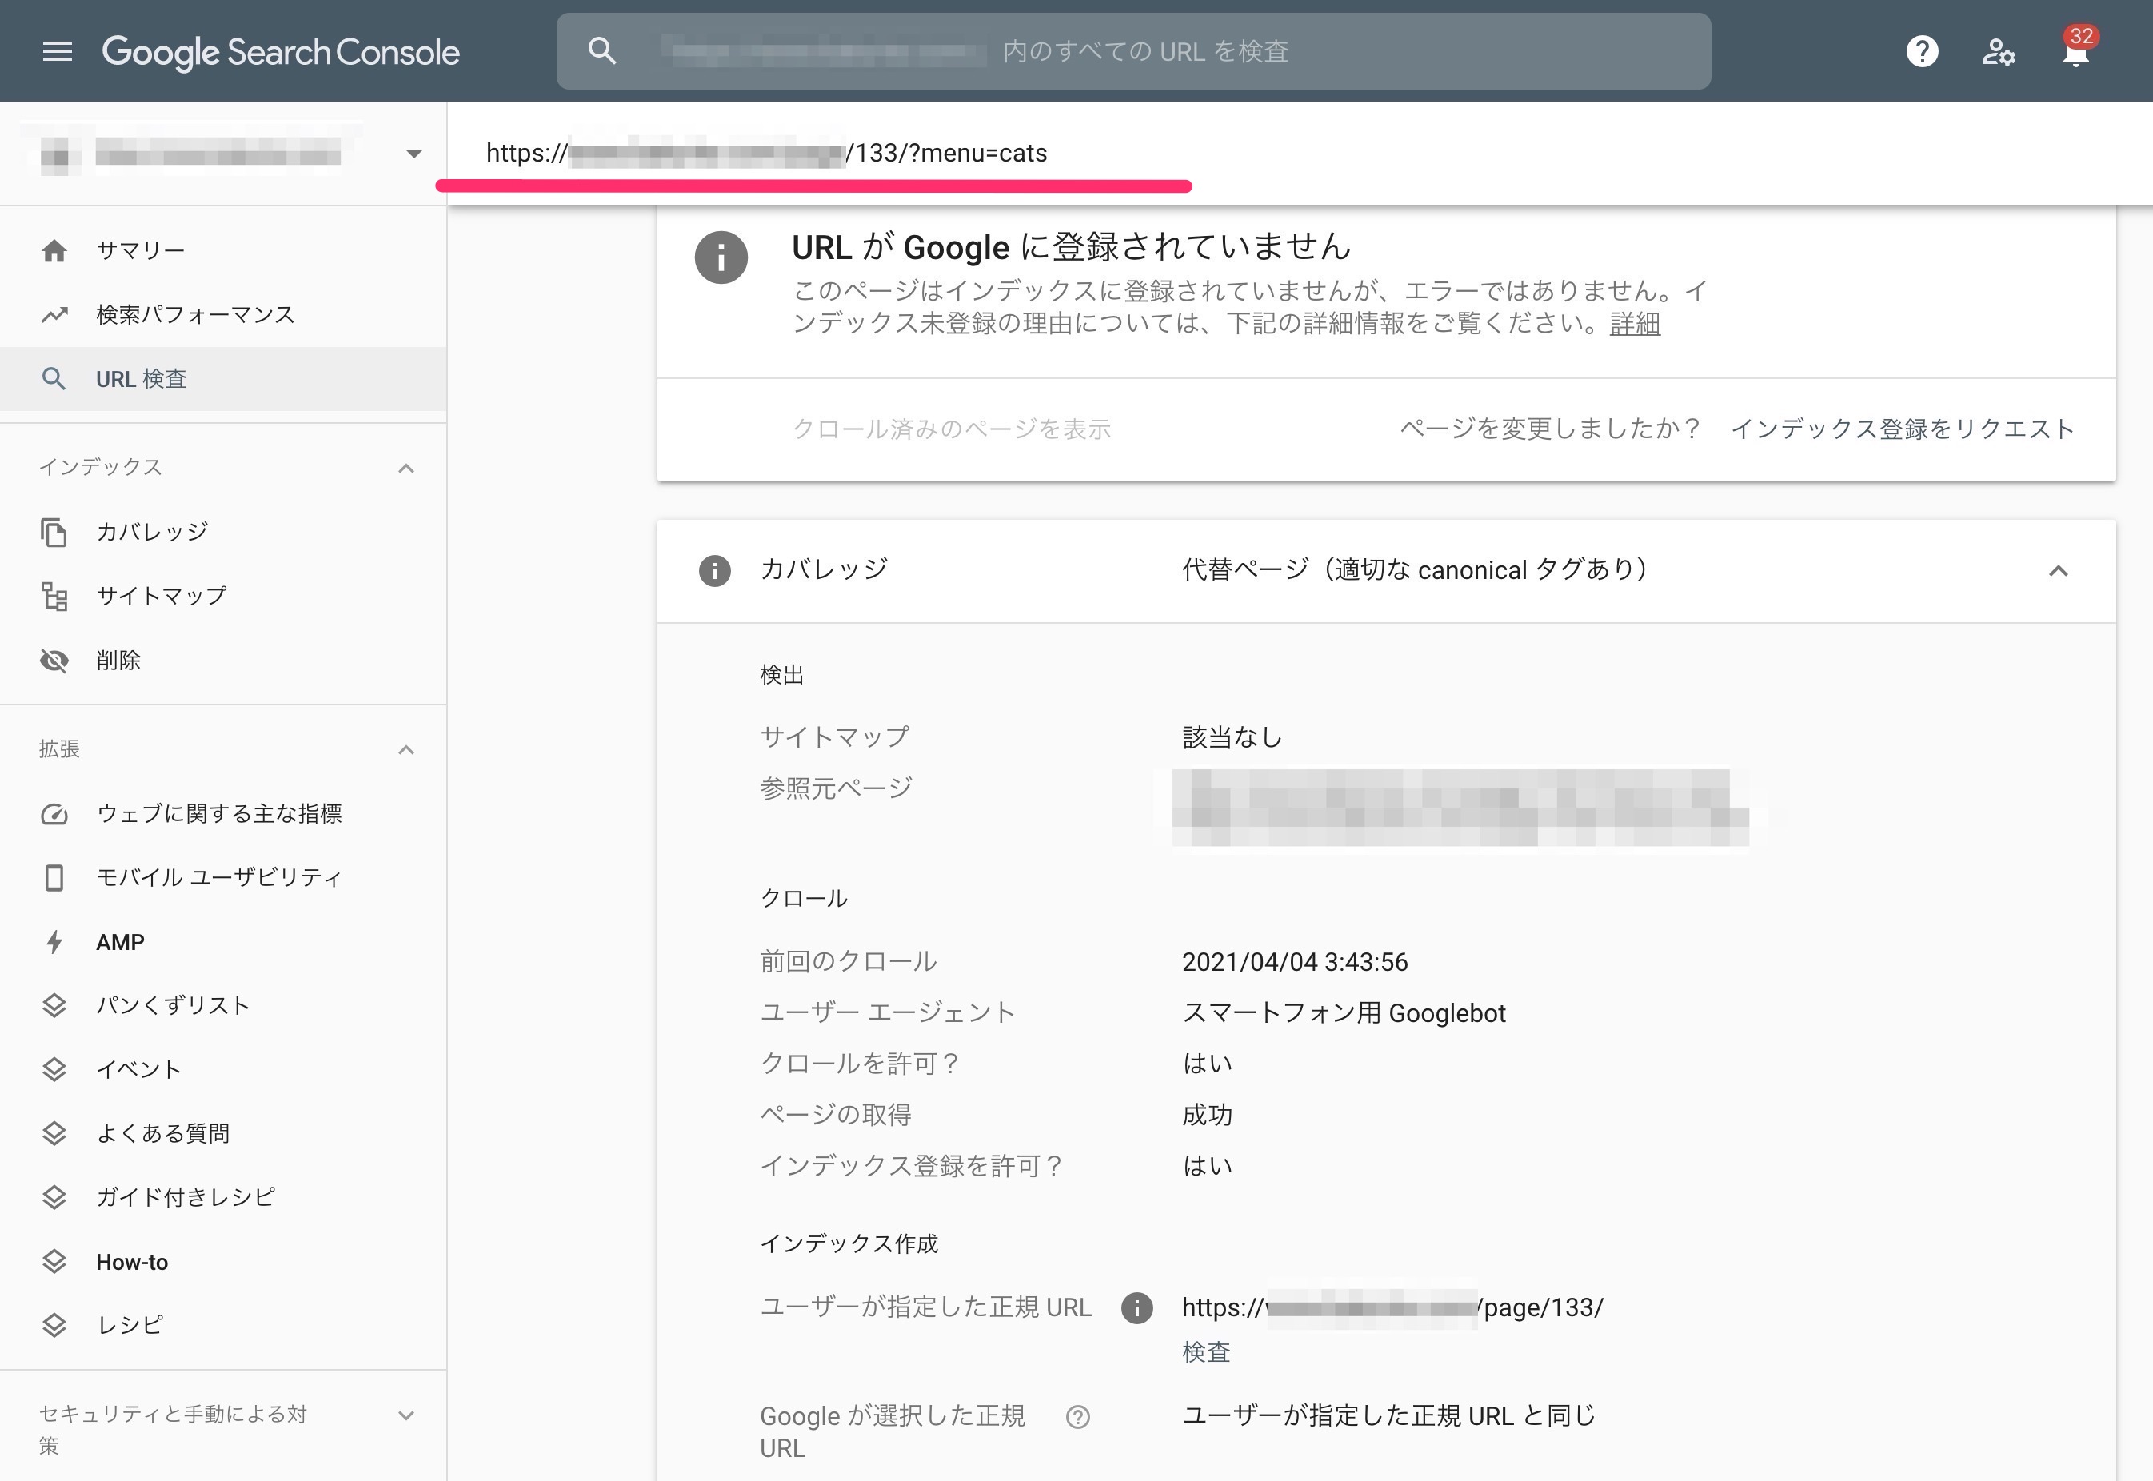This screenshot has height=1481, width=2153.
Task: Click クロール済みのページを表示
Action: coord(951,429)
